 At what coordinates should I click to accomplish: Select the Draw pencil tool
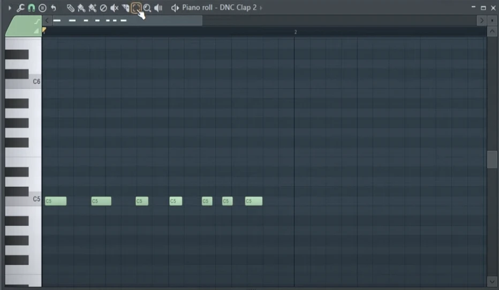pos(70,8)
